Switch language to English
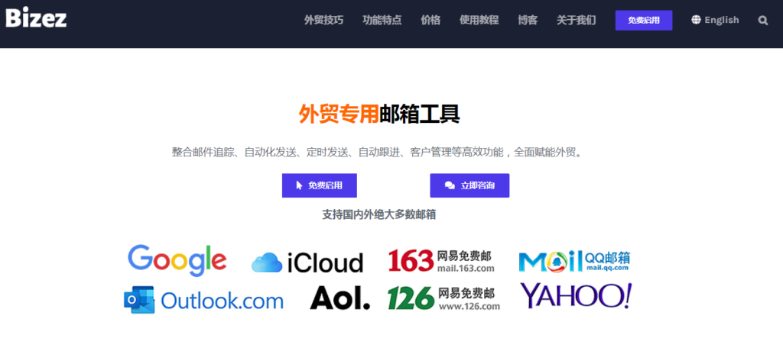783x351 pixels. tap(722, 20)
